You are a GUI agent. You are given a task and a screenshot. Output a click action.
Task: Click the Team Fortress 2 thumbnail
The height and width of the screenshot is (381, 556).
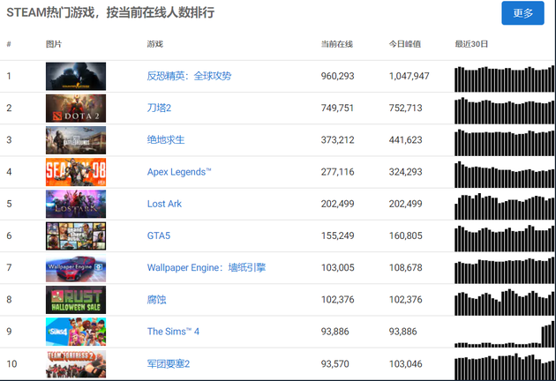(76, 364)
